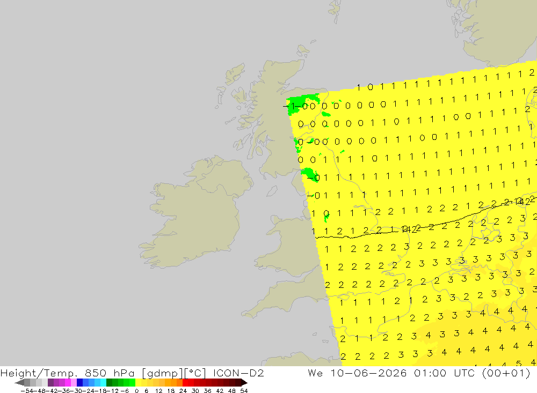Click the '-54' legend value
Viewport: 537px width, 393px height.
point(26,391)
